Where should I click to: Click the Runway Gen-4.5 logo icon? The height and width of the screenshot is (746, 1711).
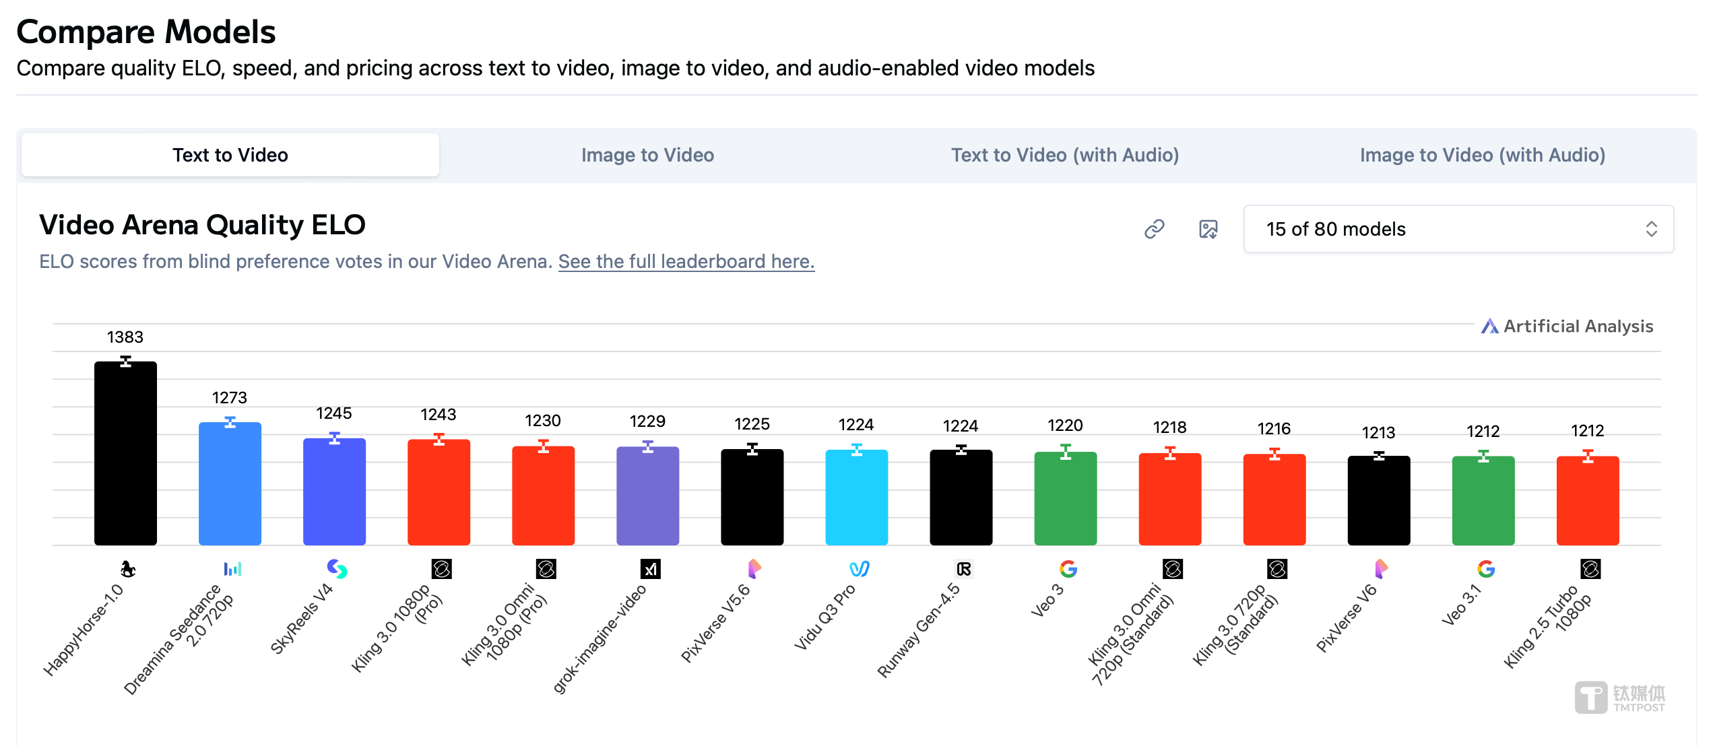point(963,569)
